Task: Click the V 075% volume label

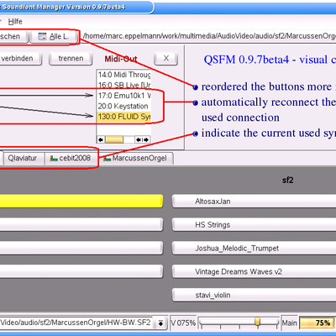Action: click(183, 323)
